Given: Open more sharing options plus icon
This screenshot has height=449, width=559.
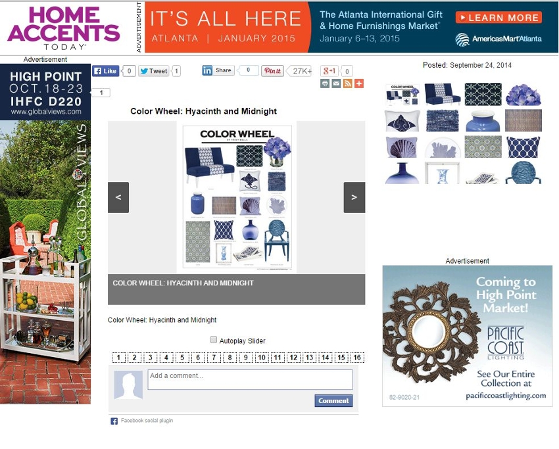Looking at the screenshot, I should tap(359, 83).
